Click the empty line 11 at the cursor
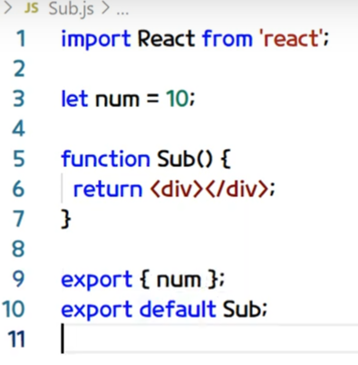Viewport: 358px width, 365px height. tap(209, 339)
